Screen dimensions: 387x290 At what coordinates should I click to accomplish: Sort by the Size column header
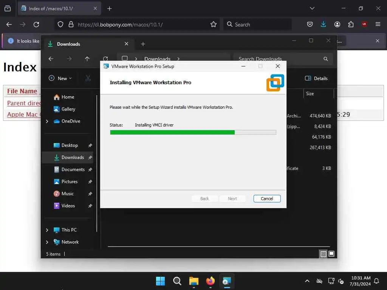(318, 94)
